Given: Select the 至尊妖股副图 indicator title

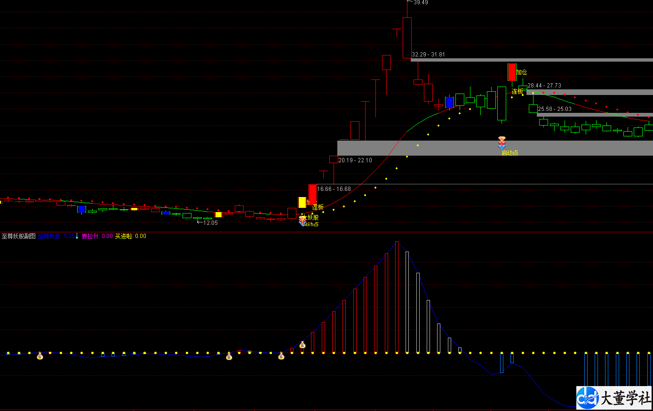Looking at the screenshot, I should pos(19,236).
